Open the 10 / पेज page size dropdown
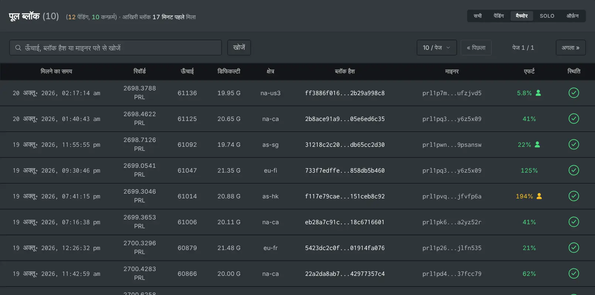The height and width of the screenshot is (295, 595). (437, 48)
